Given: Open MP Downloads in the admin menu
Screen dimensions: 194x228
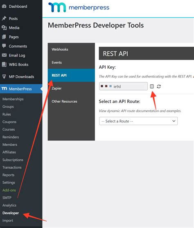Looking at the screenshot, I should (21, 77).
